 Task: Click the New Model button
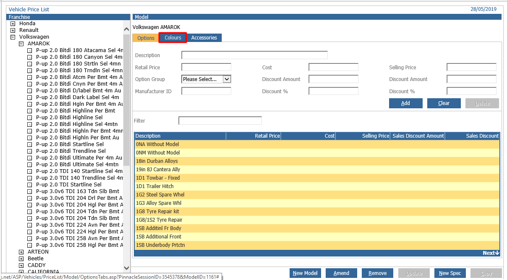305,273
